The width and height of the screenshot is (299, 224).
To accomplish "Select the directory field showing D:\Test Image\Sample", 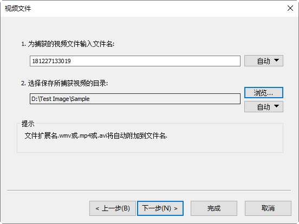I will 135,99.
